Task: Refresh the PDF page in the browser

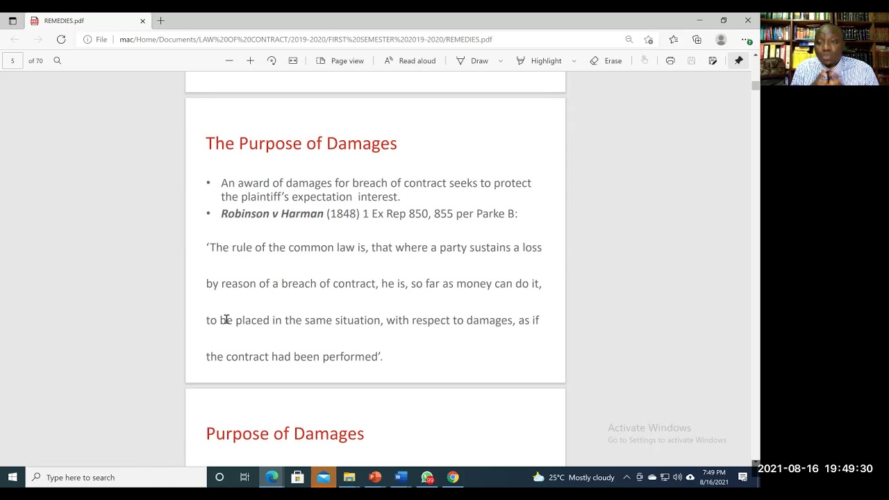Action: coord(61,40)
